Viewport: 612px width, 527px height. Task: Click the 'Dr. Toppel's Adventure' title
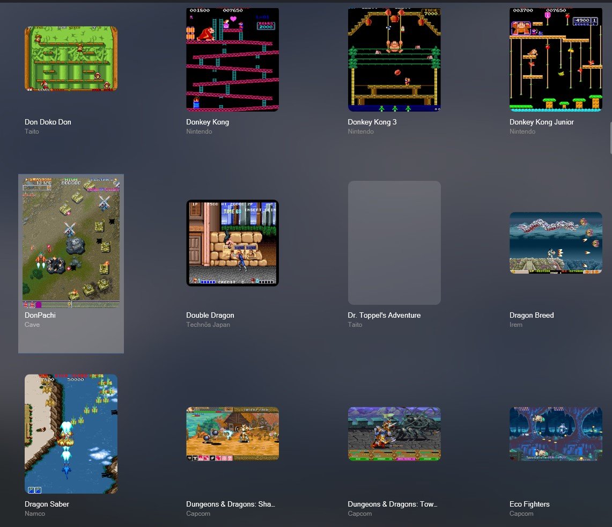(384, 315)
